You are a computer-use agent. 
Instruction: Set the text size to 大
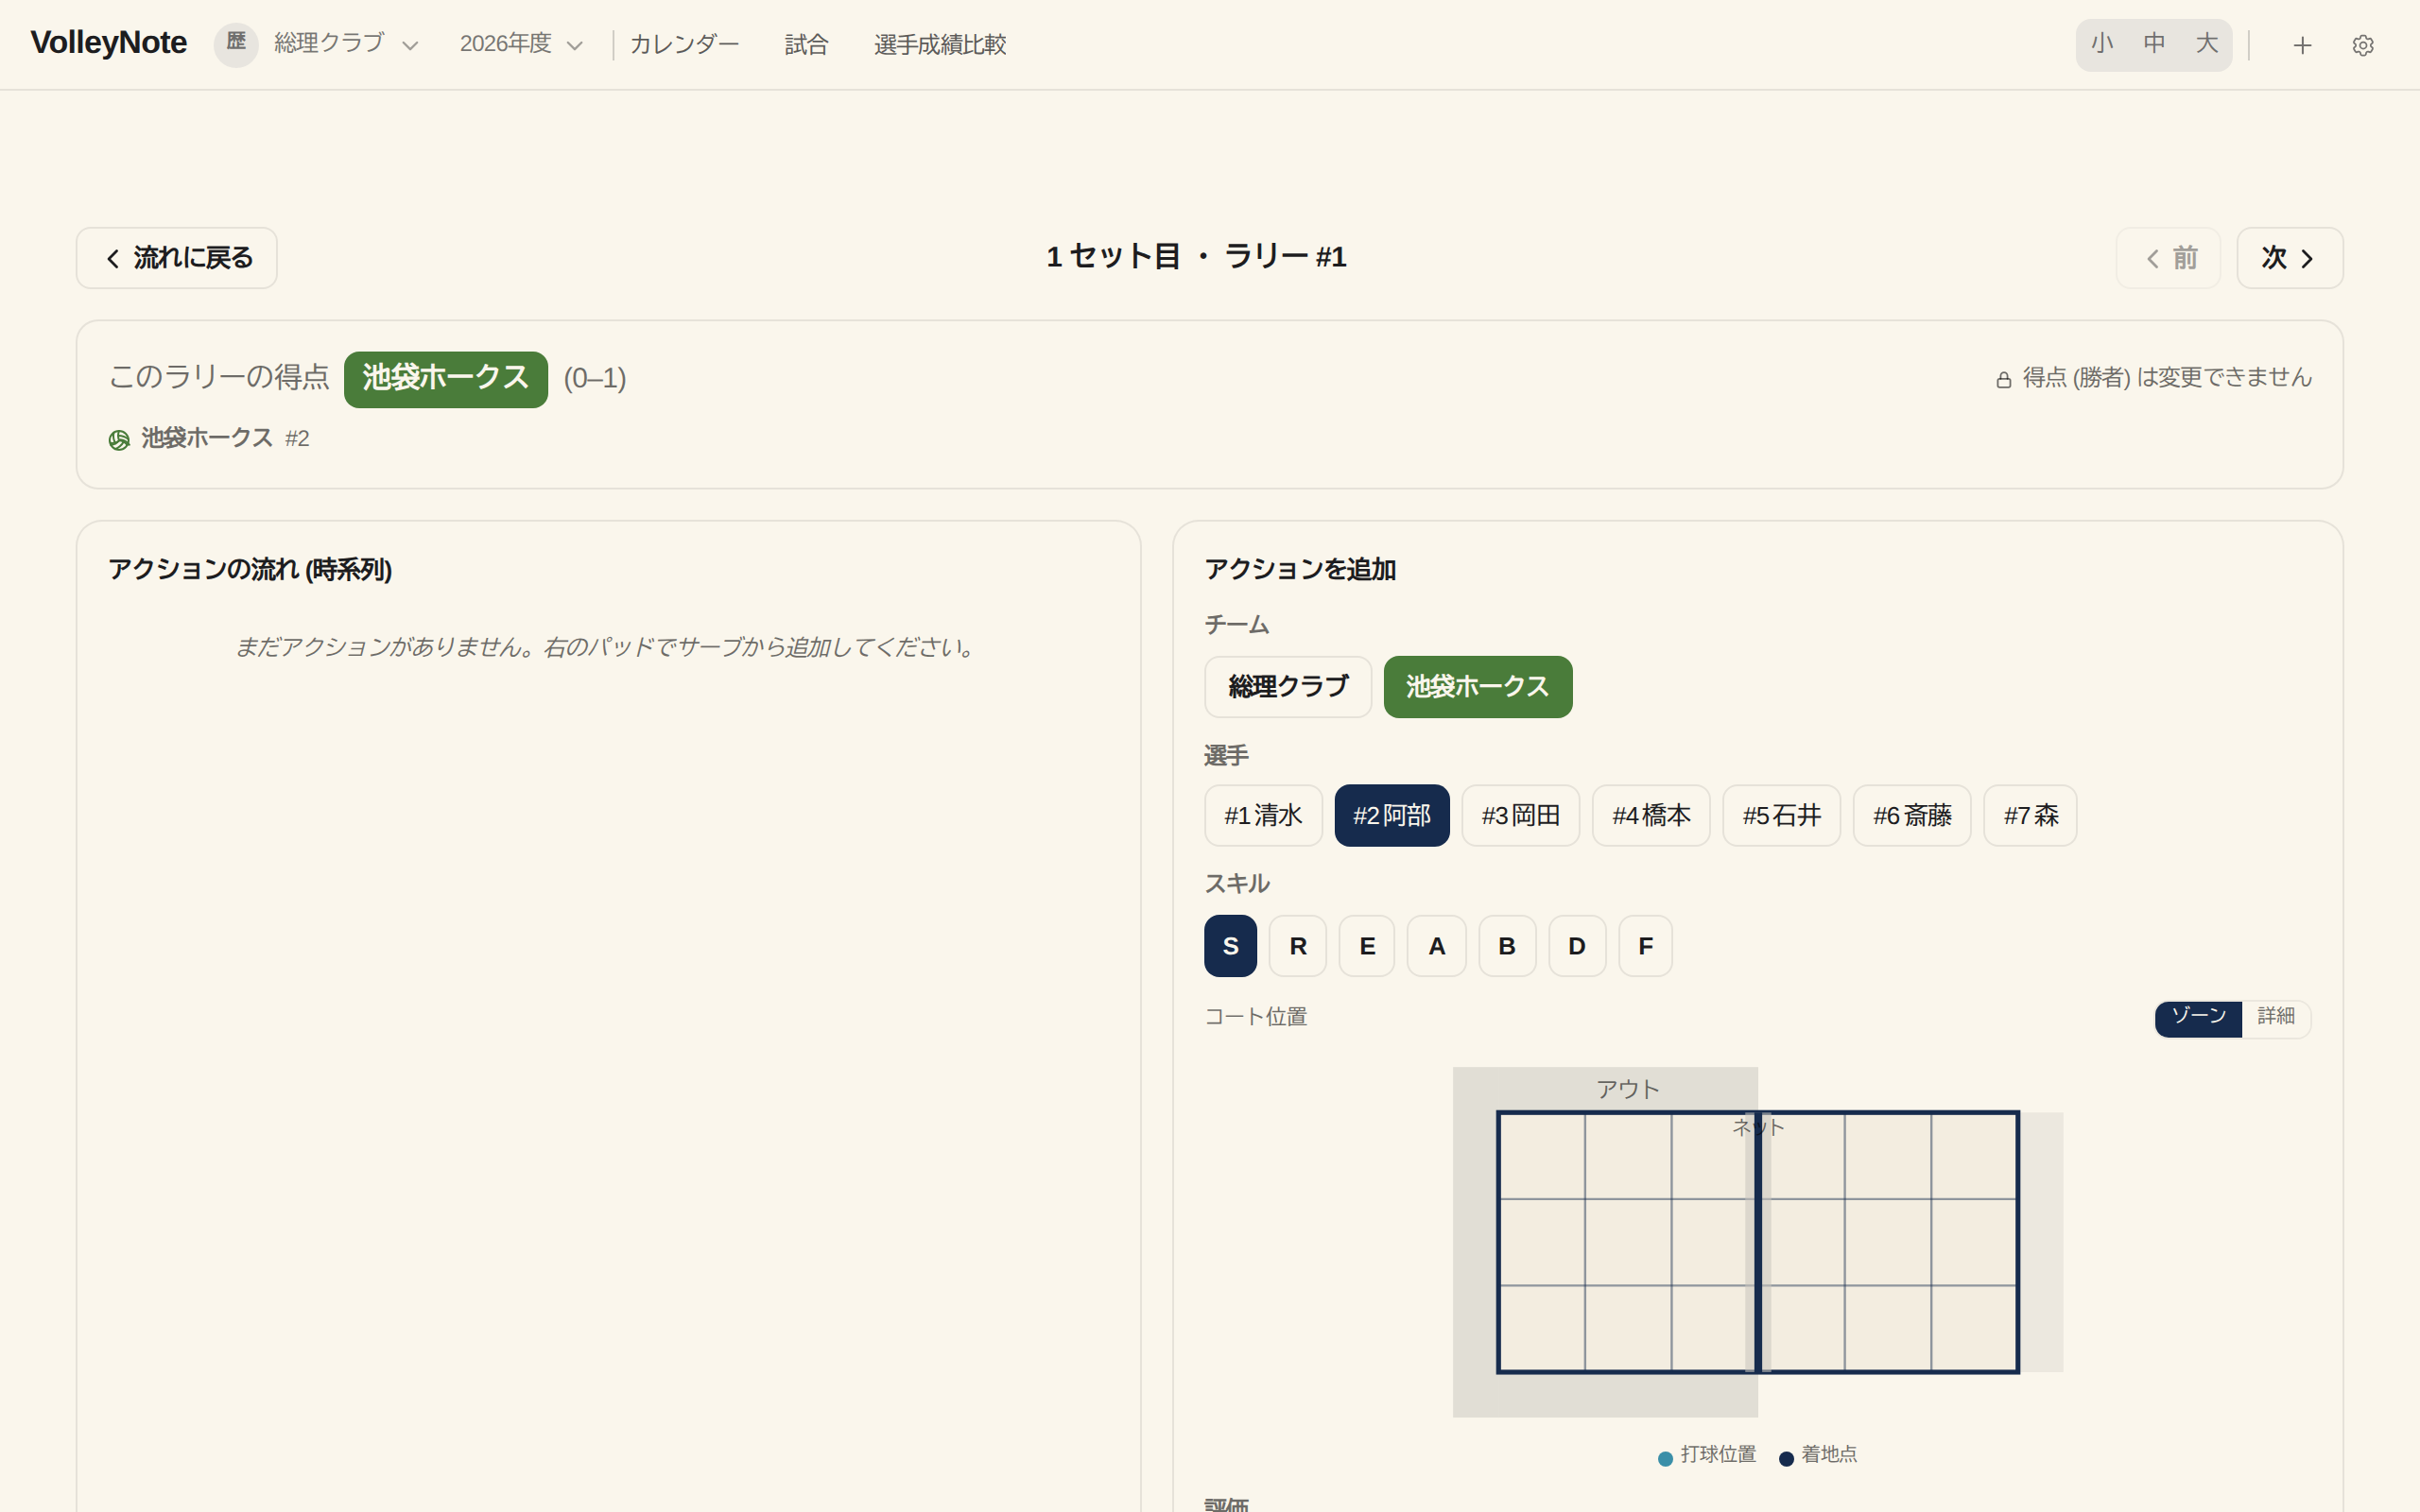[x=2206, y=44]
